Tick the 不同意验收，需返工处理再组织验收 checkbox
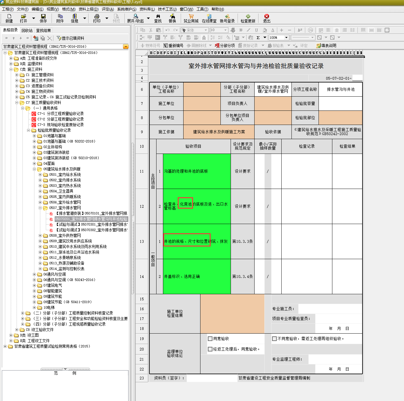This screenshot has width=404, height=401. click(x=274, y=339)
